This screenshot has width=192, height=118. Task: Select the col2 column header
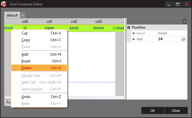coord(74,22)
